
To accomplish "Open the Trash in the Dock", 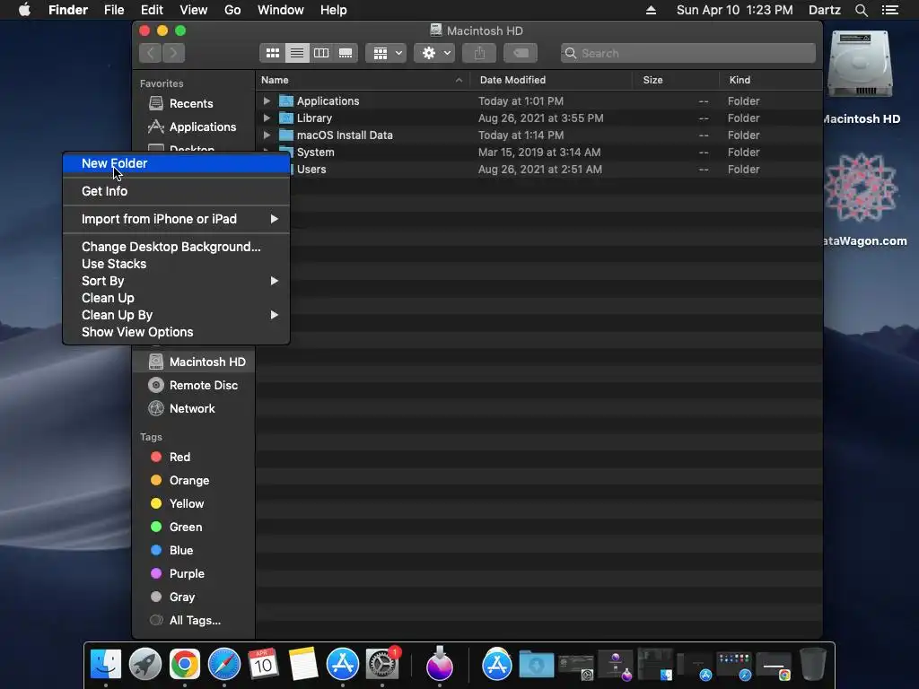I will [x=813, y=665].
